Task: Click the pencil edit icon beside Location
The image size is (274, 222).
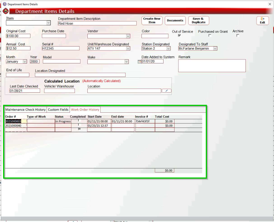Action: point(166,91)
